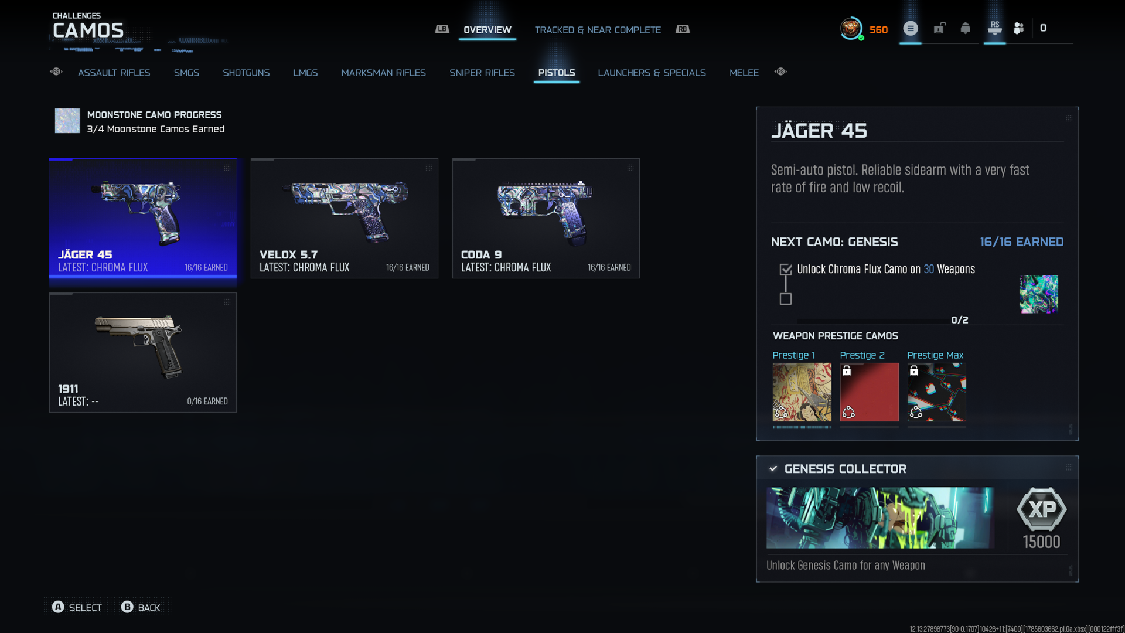The height and width of the screenshot is (633, 1125).
Task: Open the Launchers & Specials category
Action: click(x=652, y=73)
